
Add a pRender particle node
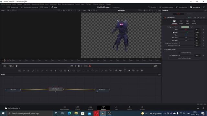pyautogui.click(x=111, y=71)
